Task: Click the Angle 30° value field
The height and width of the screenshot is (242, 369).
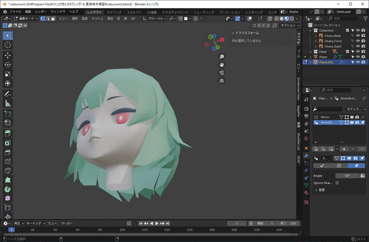Action: (x=347, y=176)
